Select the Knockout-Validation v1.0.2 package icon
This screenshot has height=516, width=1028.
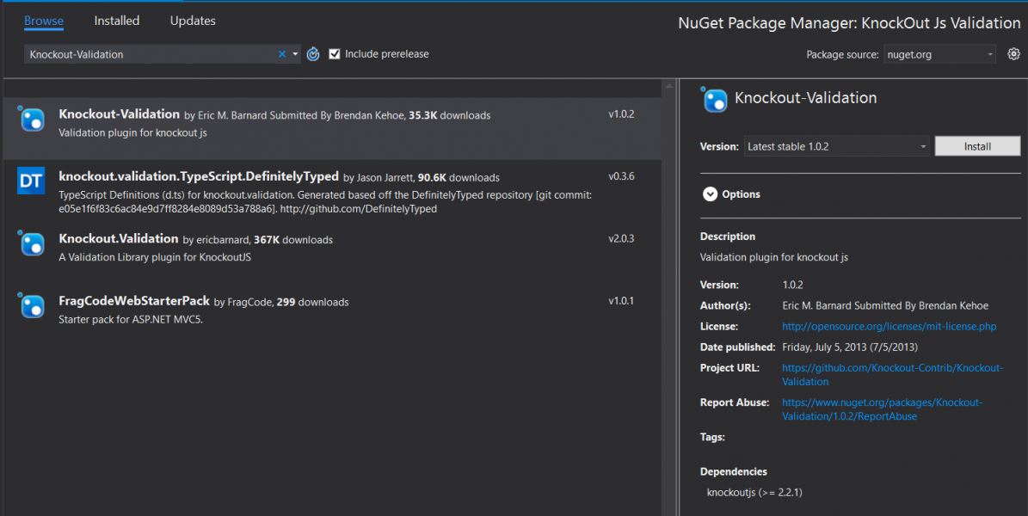tap(32, 120)
